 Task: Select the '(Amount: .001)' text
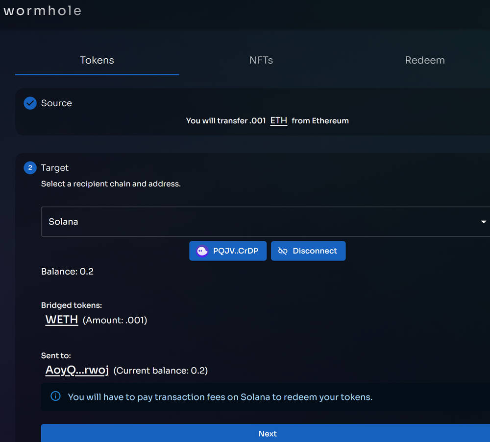[x=115, y=320]
